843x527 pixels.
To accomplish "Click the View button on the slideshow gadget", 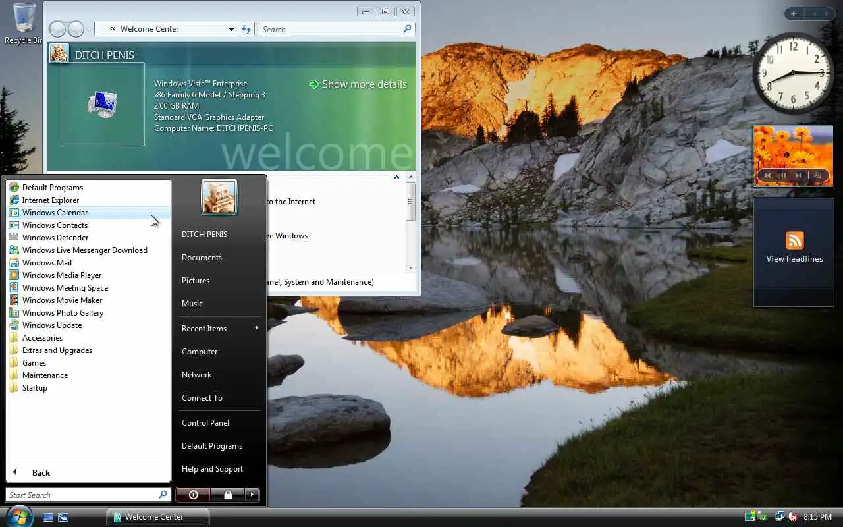I will (818, 175).
